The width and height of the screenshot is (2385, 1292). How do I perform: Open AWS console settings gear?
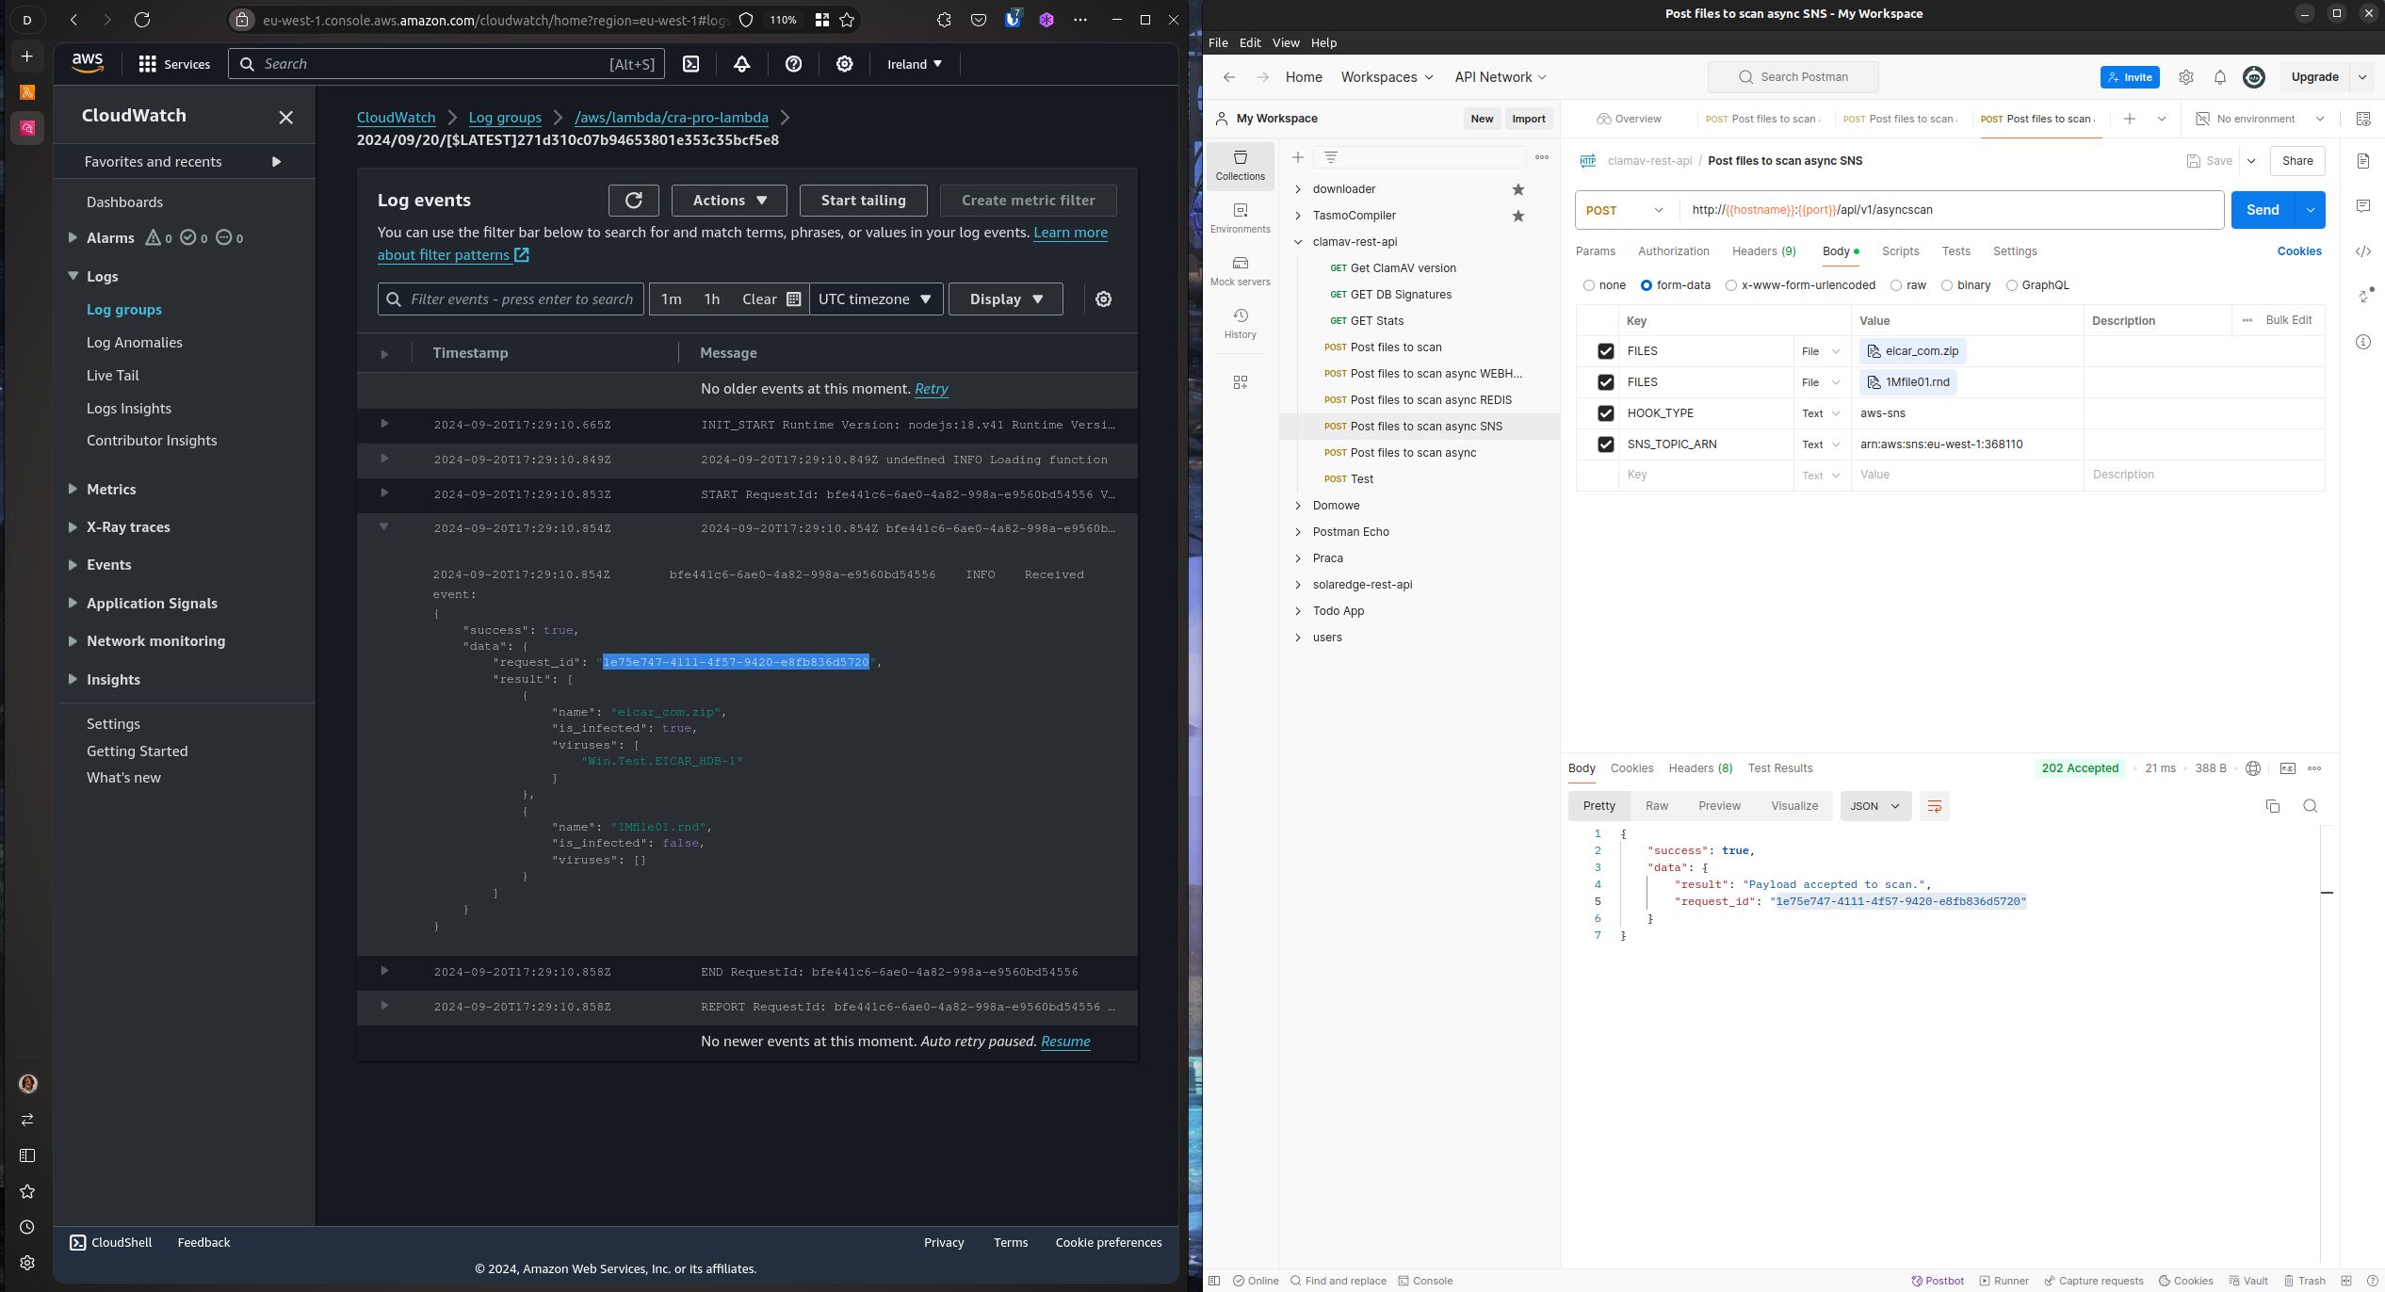point(845,64)
